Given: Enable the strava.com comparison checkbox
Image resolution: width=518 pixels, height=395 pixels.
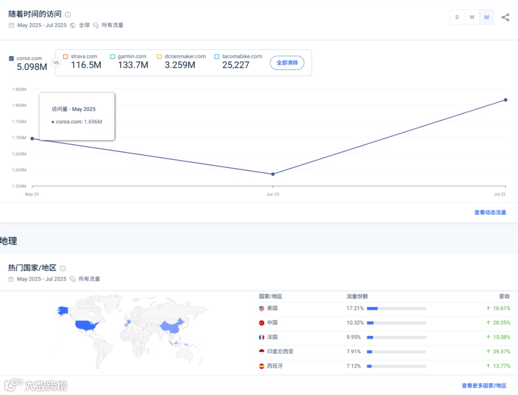Looking at the screenshot, I should pos(65,57).
